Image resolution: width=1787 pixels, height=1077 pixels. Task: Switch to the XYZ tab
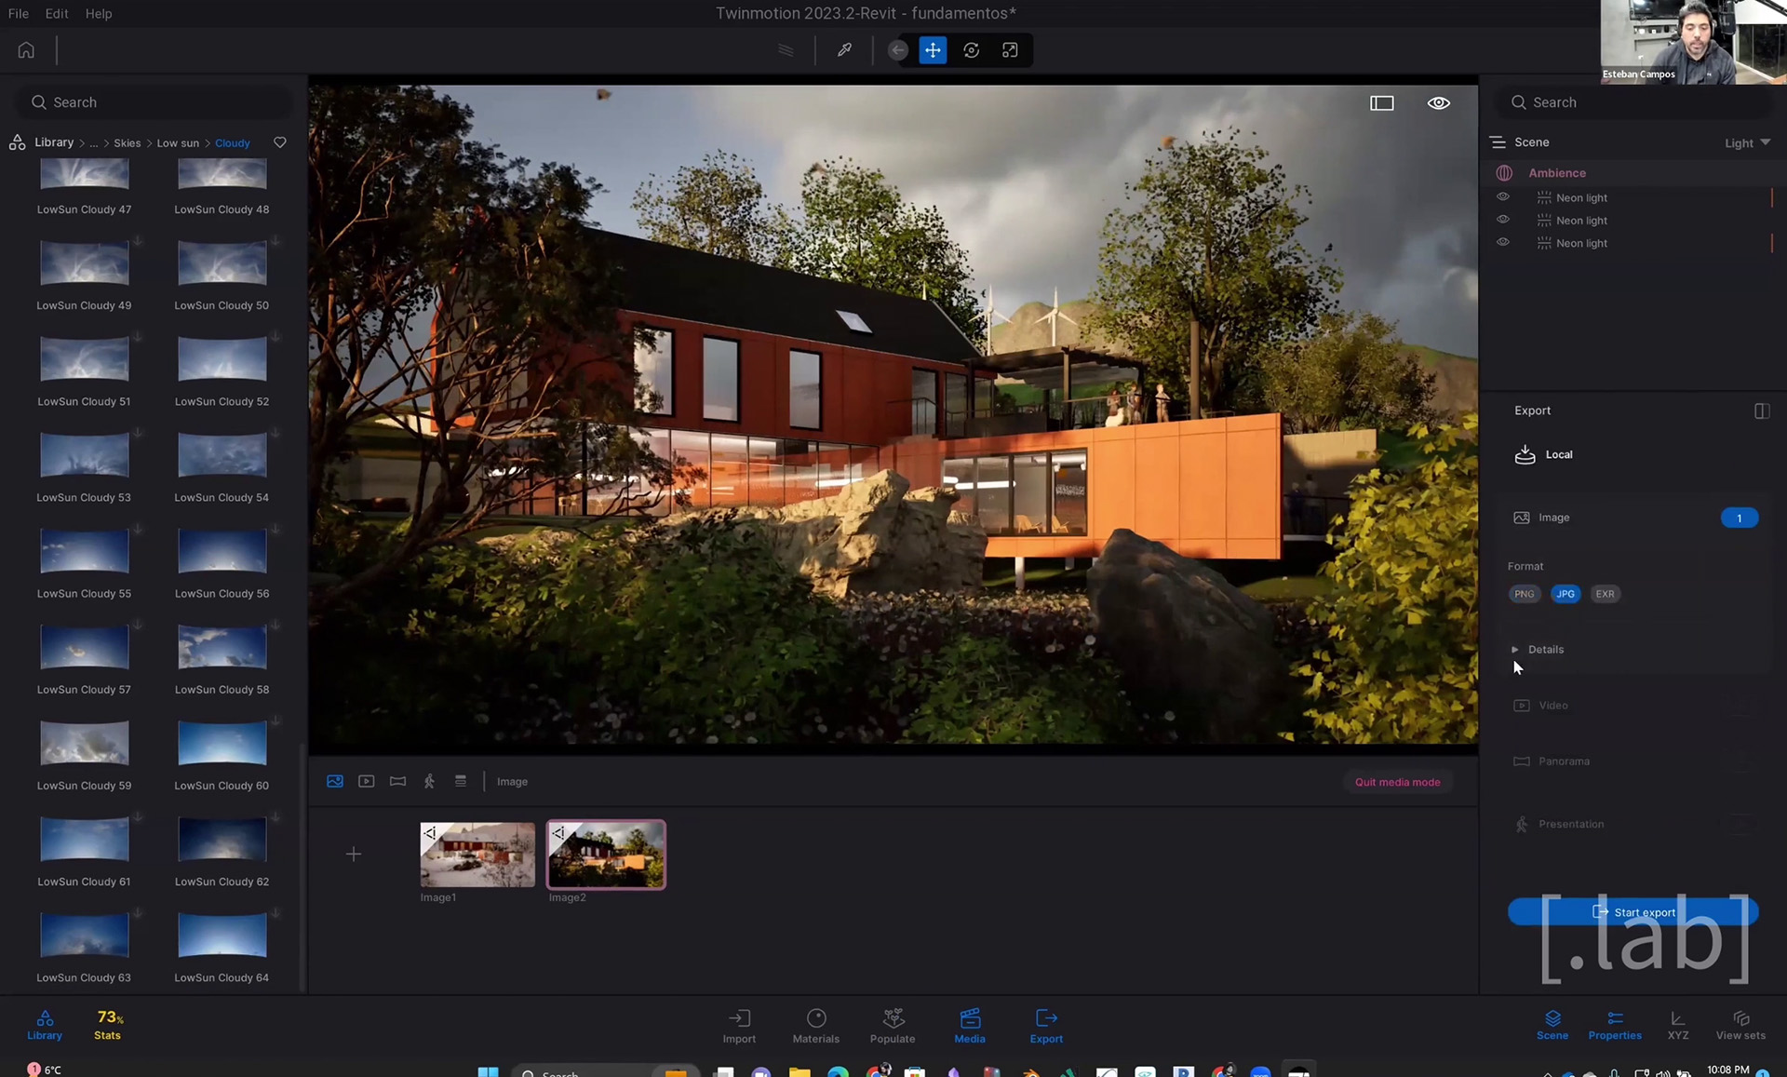point(1677,1025)
